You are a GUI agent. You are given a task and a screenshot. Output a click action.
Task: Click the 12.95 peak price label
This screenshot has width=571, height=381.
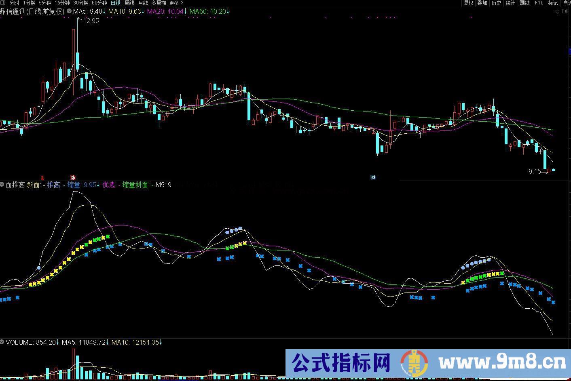tap(90, 21)
